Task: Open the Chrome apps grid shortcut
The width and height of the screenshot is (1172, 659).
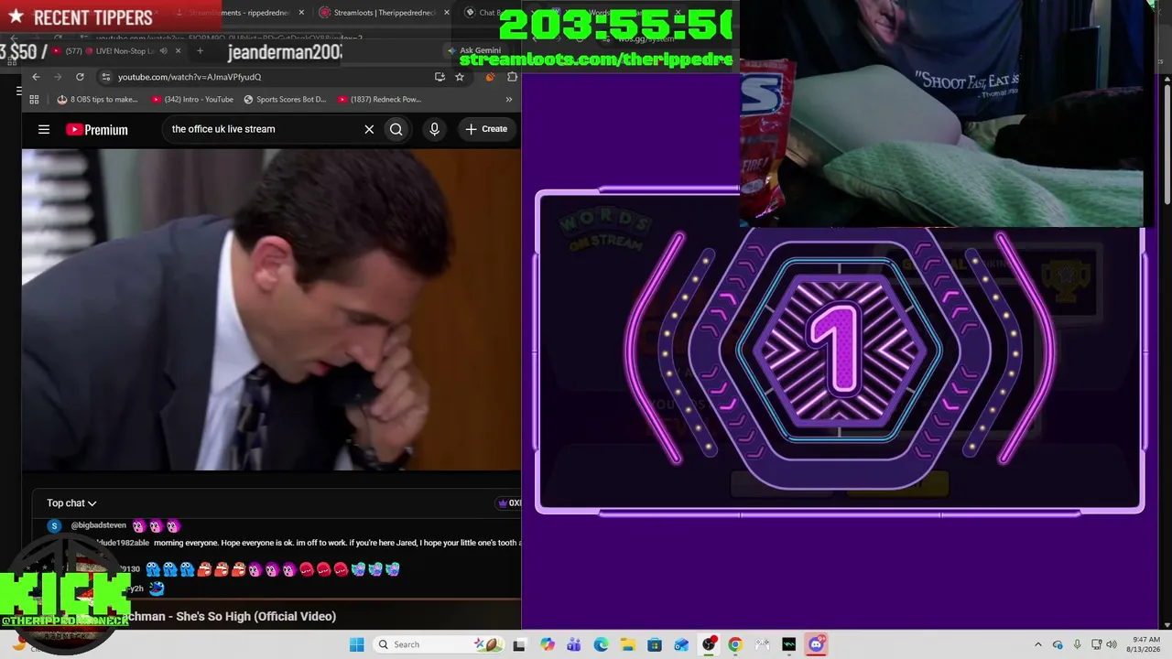Action: 34,99
